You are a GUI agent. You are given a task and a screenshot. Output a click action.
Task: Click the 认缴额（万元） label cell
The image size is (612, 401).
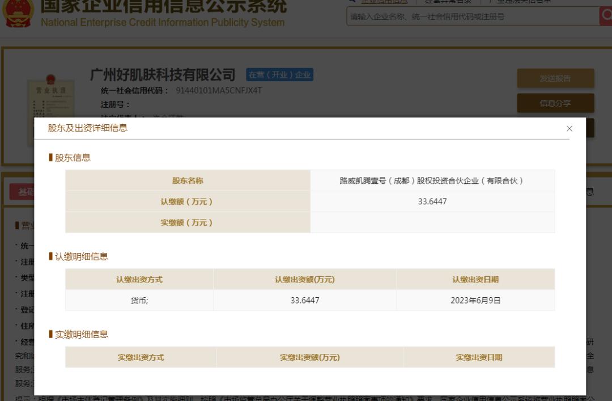coord(188,202)
